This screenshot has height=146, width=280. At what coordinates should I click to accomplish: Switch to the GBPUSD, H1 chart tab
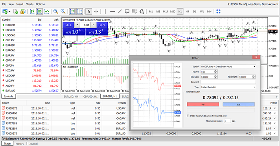pos(90,97)
